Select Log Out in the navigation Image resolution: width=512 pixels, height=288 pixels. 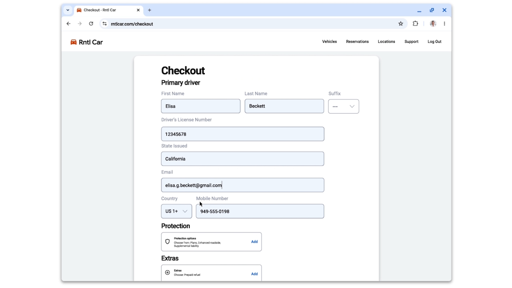tap(434, 42)
